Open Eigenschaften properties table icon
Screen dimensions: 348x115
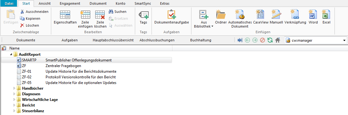coord(65,15)
